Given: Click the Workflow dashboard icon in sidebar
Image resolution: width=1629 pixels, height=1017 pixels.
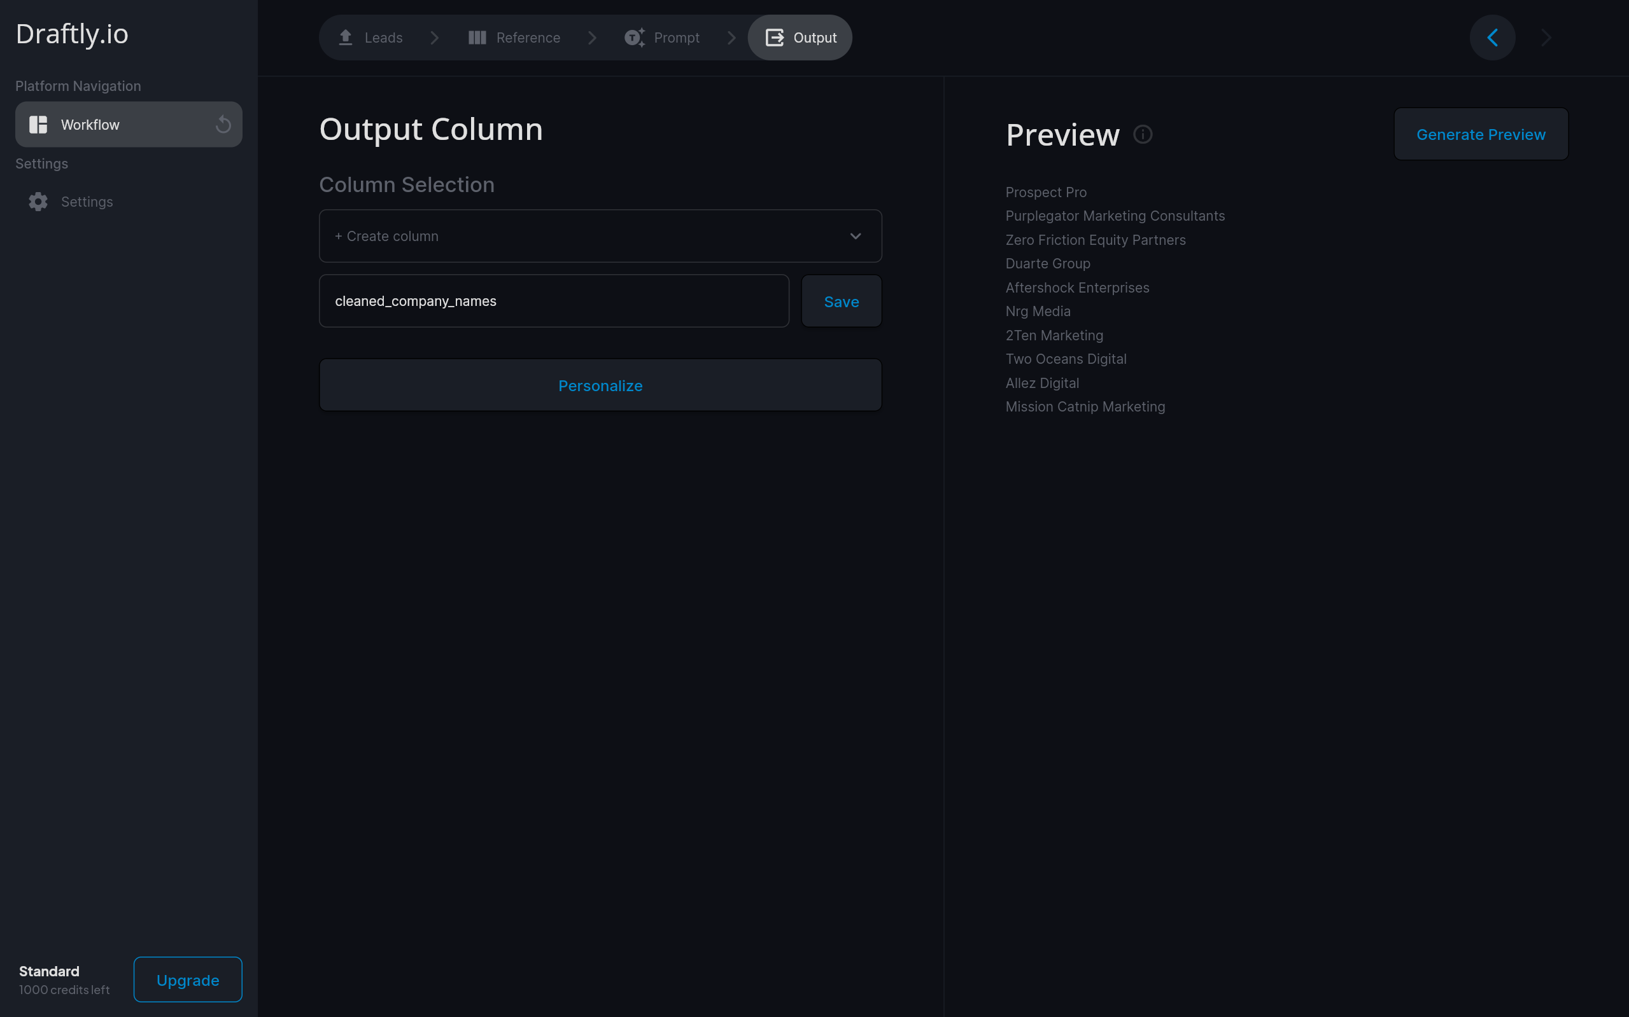Looking at the screenshot, I should (38, 125).
